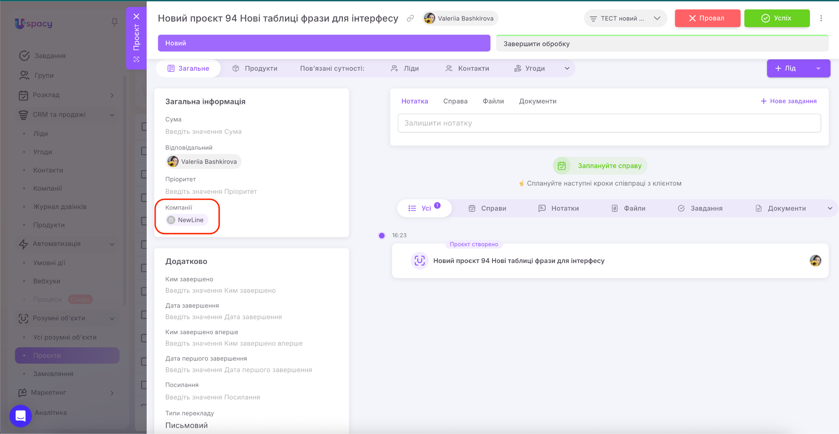Screen dimensions: 839x434
Task: Expand the related entities tabs chevron
Action: click(567, 68)
